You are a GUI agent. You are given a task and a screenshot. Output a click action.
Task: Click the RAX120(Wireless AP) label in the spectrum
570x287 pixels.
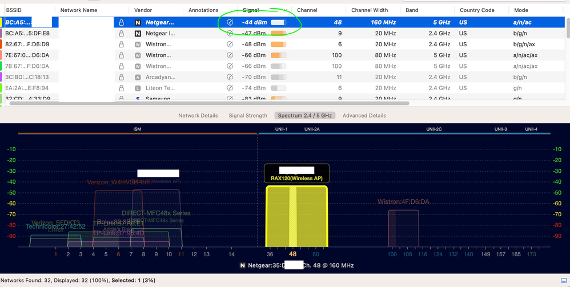pyautogui.click(x=296, y=179)
